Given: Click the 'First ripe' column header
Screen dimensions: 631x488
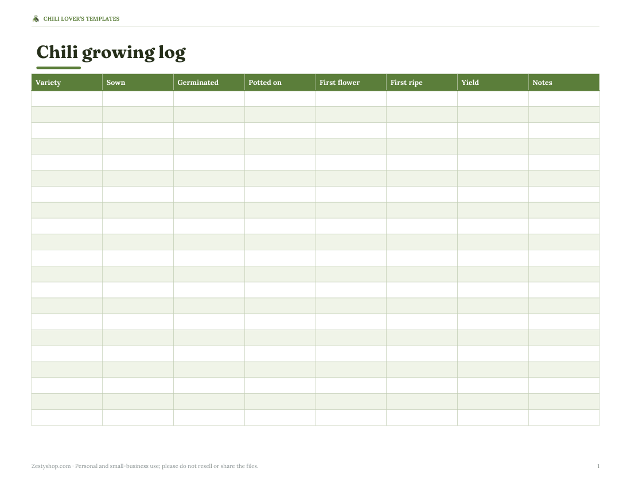Looking at the screenshot, I should [422, 83].
